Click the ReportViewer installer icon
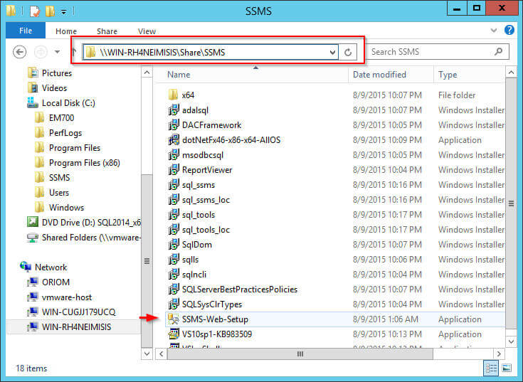 click(x=174, y=170)
